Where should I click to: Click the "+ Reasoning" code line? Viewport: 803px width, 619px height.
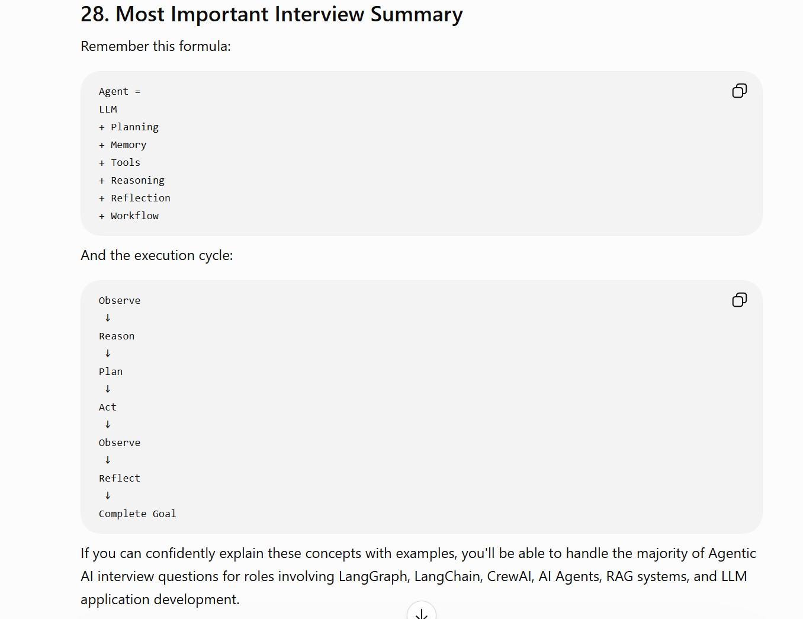tap(131, 180)
